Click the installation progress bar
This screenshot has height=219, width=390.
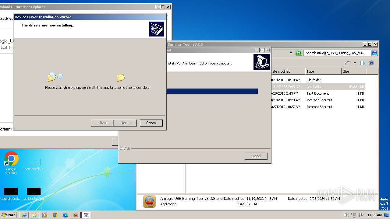(x=212, y=91)
